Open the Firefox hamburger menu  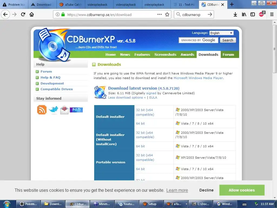point(272,15)
